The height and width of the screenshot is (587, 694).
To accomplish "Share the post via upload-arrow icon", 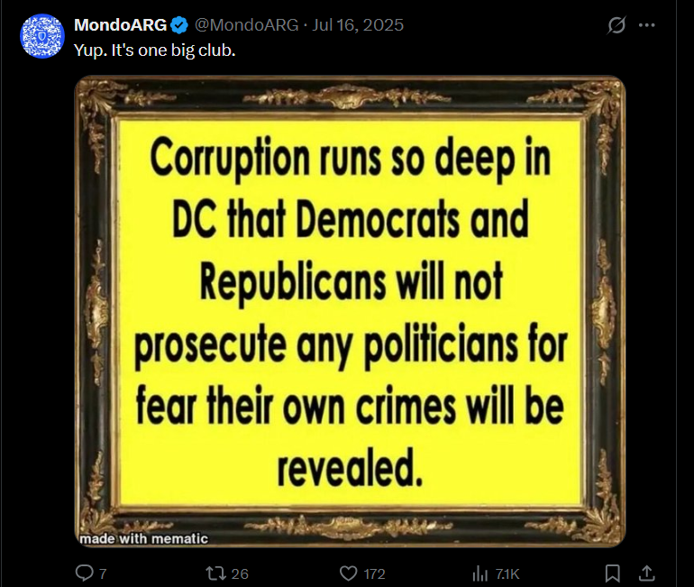I will [646, 573].
